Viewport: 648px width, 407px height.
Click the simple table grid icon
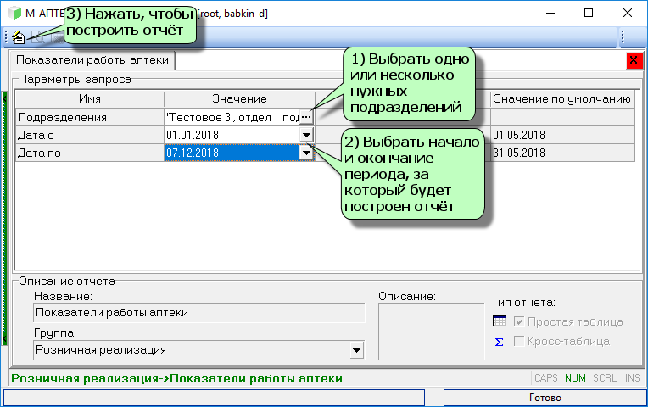point(500,321)
